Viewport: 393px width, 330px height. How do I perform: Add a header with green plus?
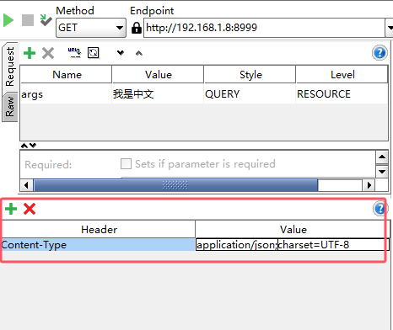[x=11, y=209]
